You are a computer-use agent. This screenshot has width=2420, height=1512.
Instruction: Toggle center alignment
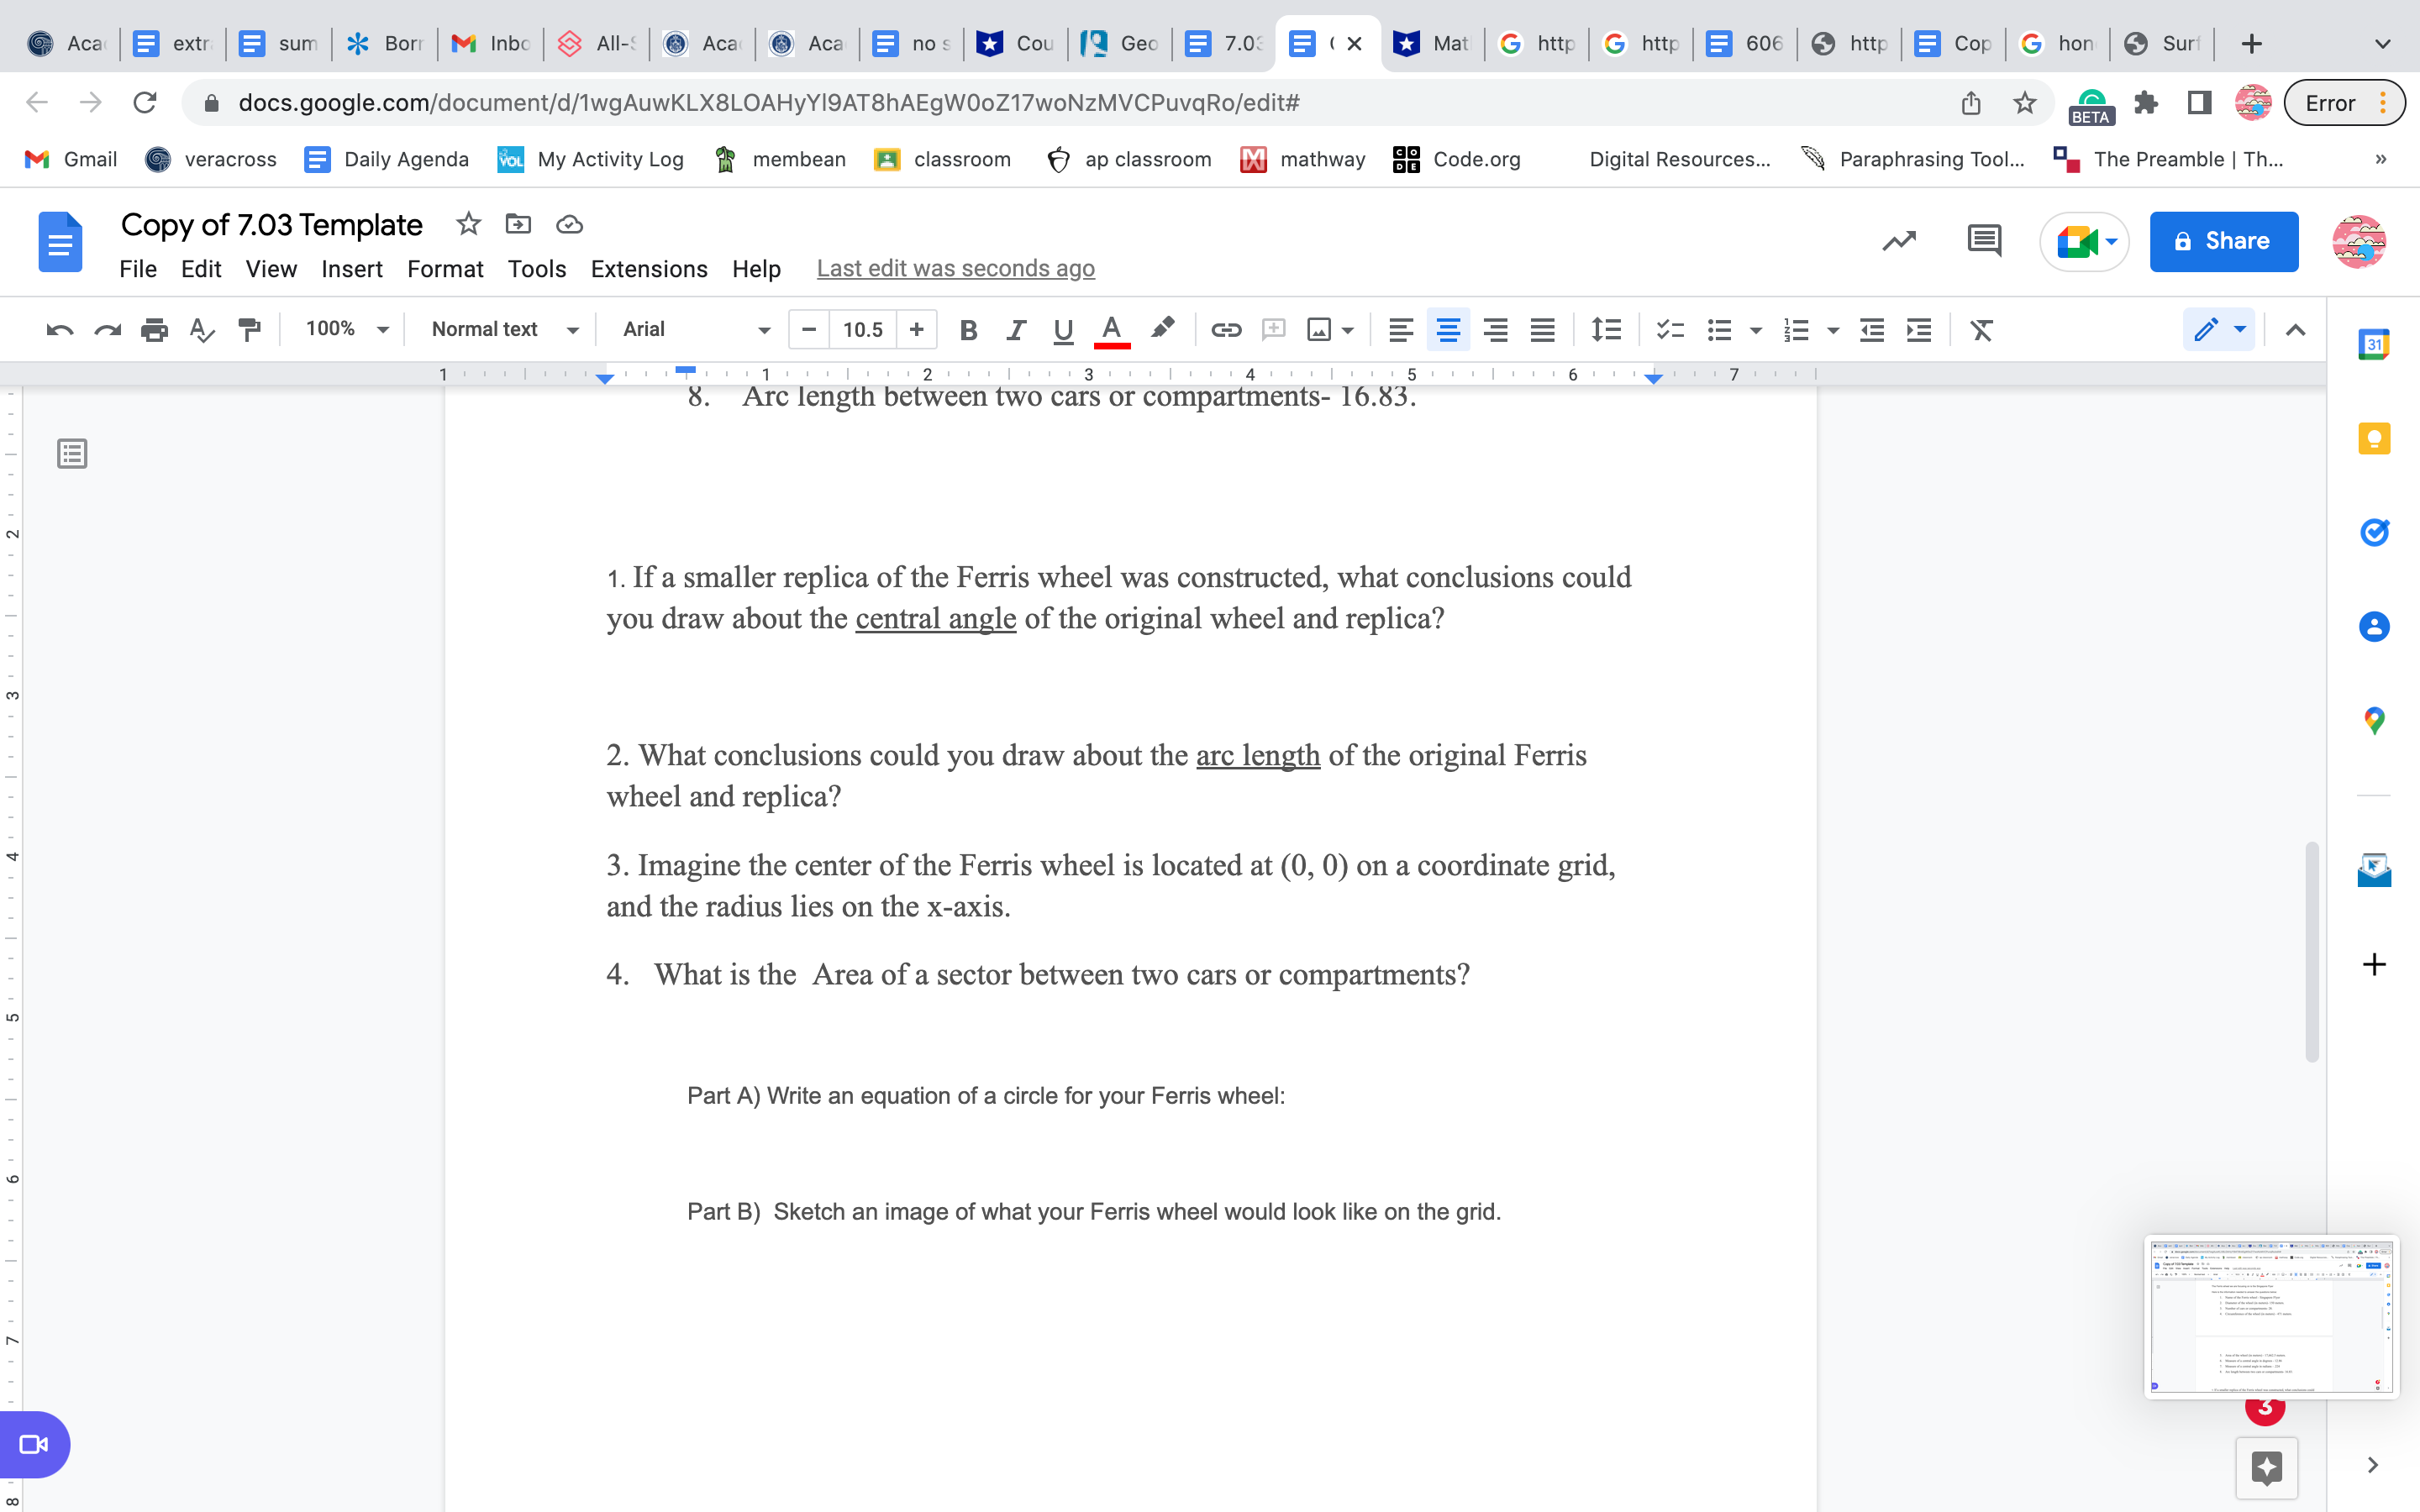(1448, 330)
